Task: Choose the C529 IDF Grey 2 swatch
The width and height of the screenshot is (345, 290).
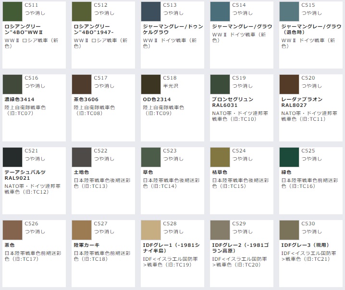Action: (x=220, y=230)
